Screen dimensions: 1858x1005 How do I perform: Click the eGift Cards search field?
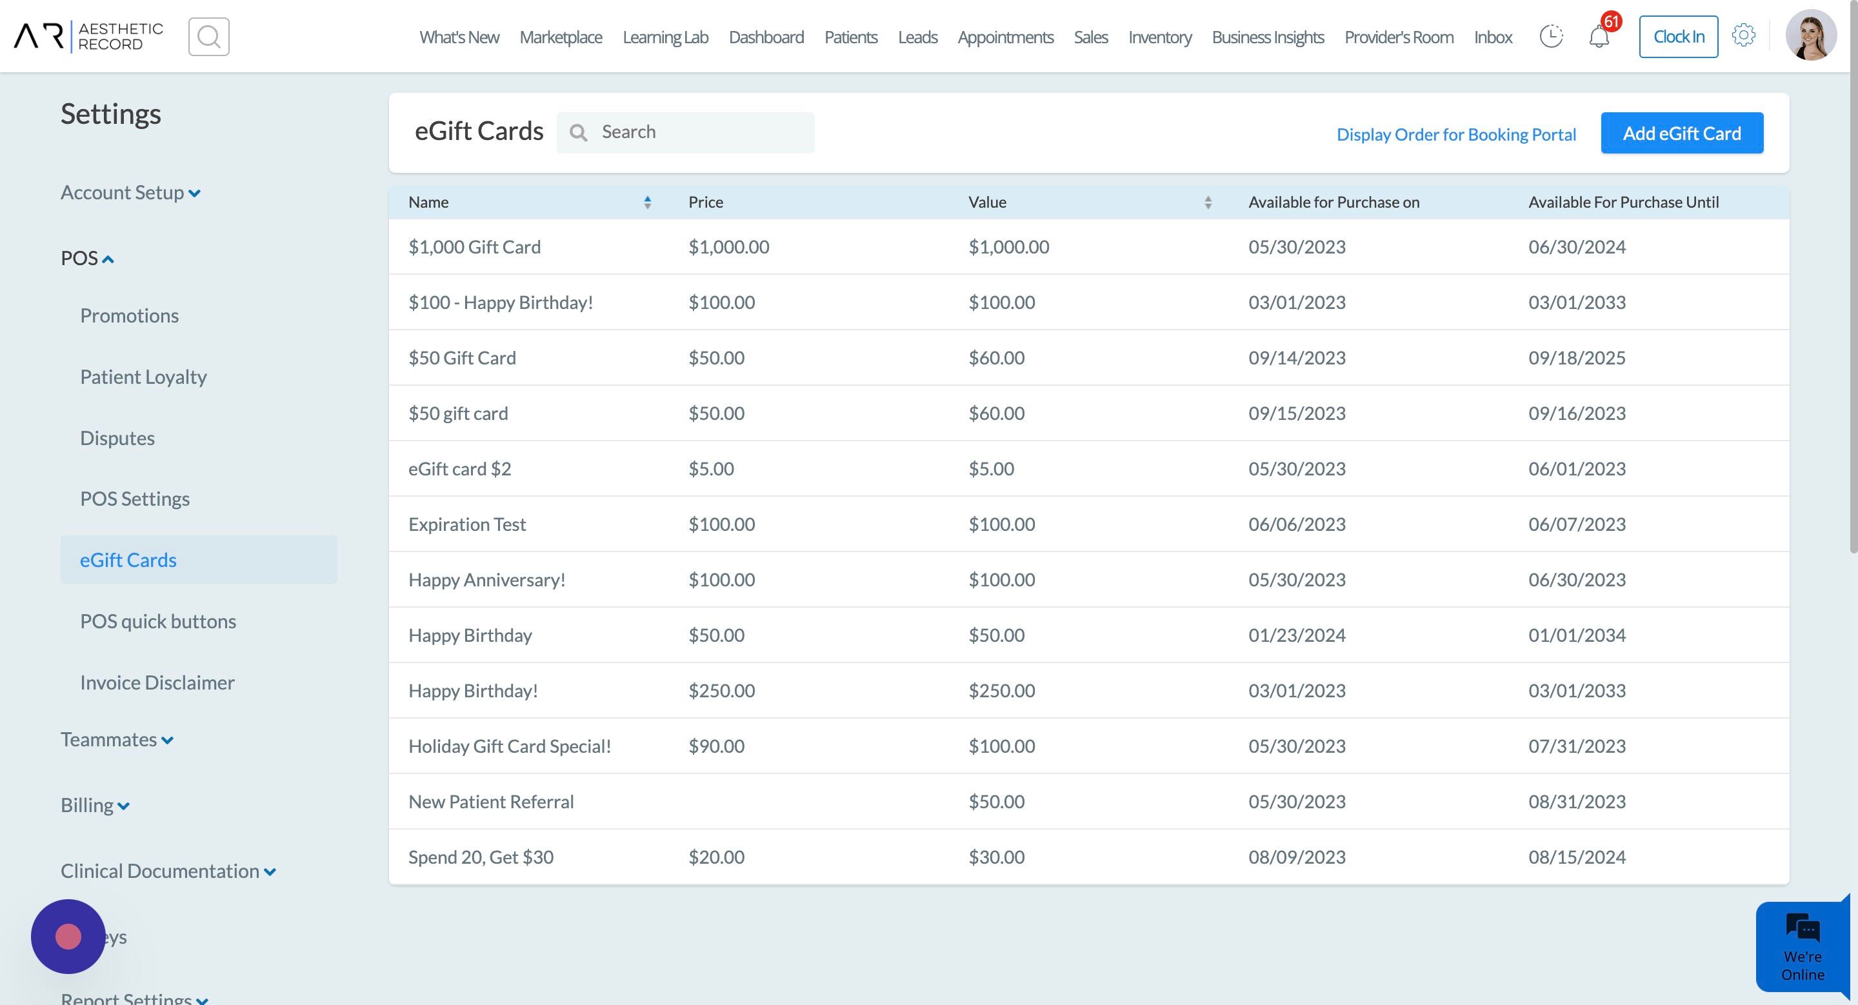tap(685, 132)
